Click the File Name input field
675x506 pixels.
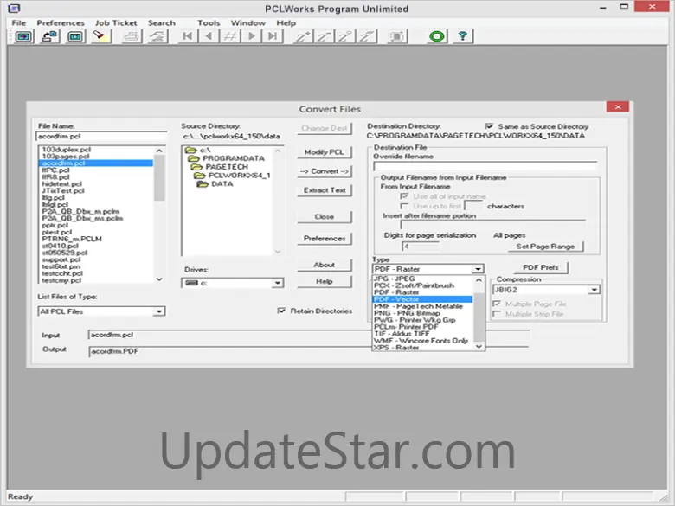[x=101, y=137]
